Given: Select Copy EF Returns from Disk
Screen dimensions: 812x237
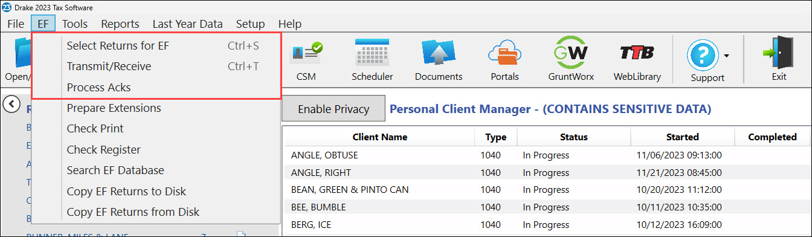Looking at the screenshot, I should [156, 212].
